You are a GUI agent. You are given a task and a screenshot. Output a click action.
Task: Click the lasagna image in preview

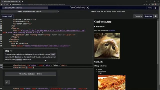click(x=112, y=82)
